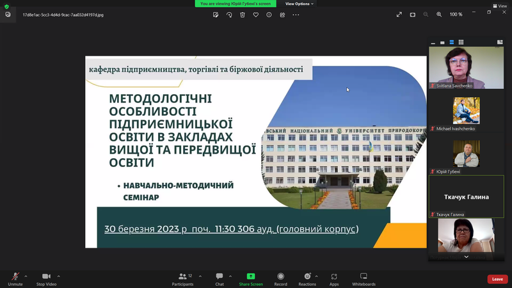The width and height of the screenshot is (512, 288).
Task: Click the zoom in magnifier icon
Action: tap(439, 14)
